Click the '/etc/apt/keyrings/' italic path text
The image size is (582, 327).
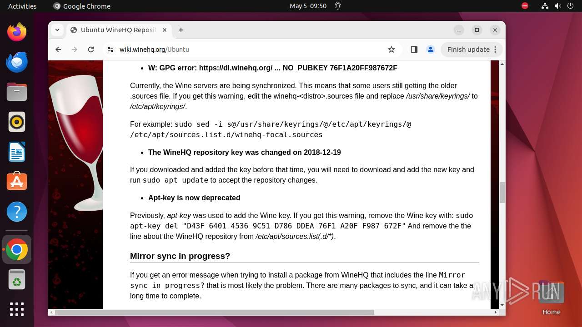[x=158, y=106]
